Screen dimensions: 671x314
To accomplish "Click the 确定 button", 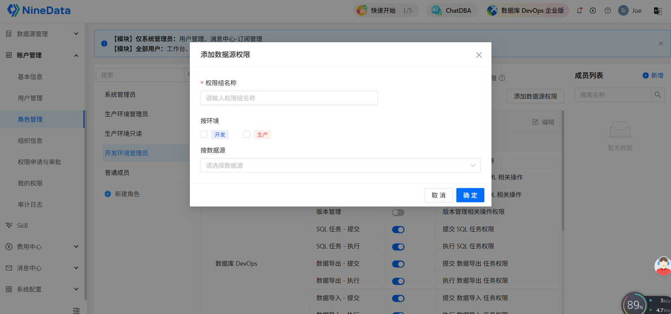I will [470, 195].
